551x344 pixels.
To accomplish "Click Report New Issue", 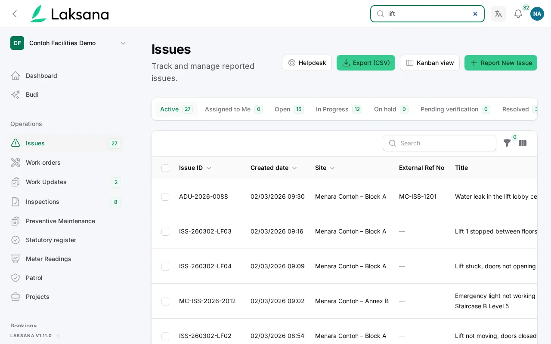I will click(501, 63).
